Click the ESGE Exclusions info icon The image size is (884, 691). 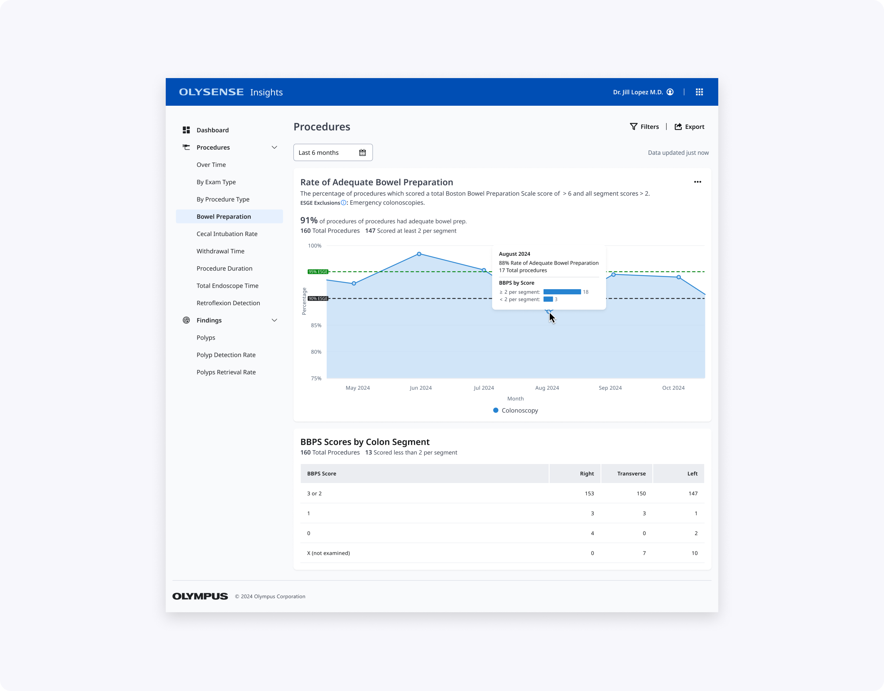343,202
